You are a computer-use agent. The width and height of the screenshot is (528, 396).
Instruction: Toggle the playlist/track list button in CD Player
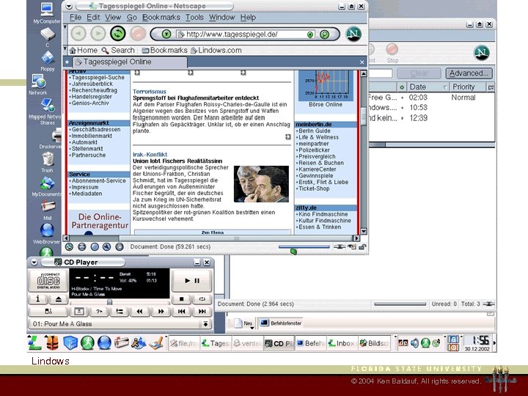pyautogui.click(x=120, y=312)
